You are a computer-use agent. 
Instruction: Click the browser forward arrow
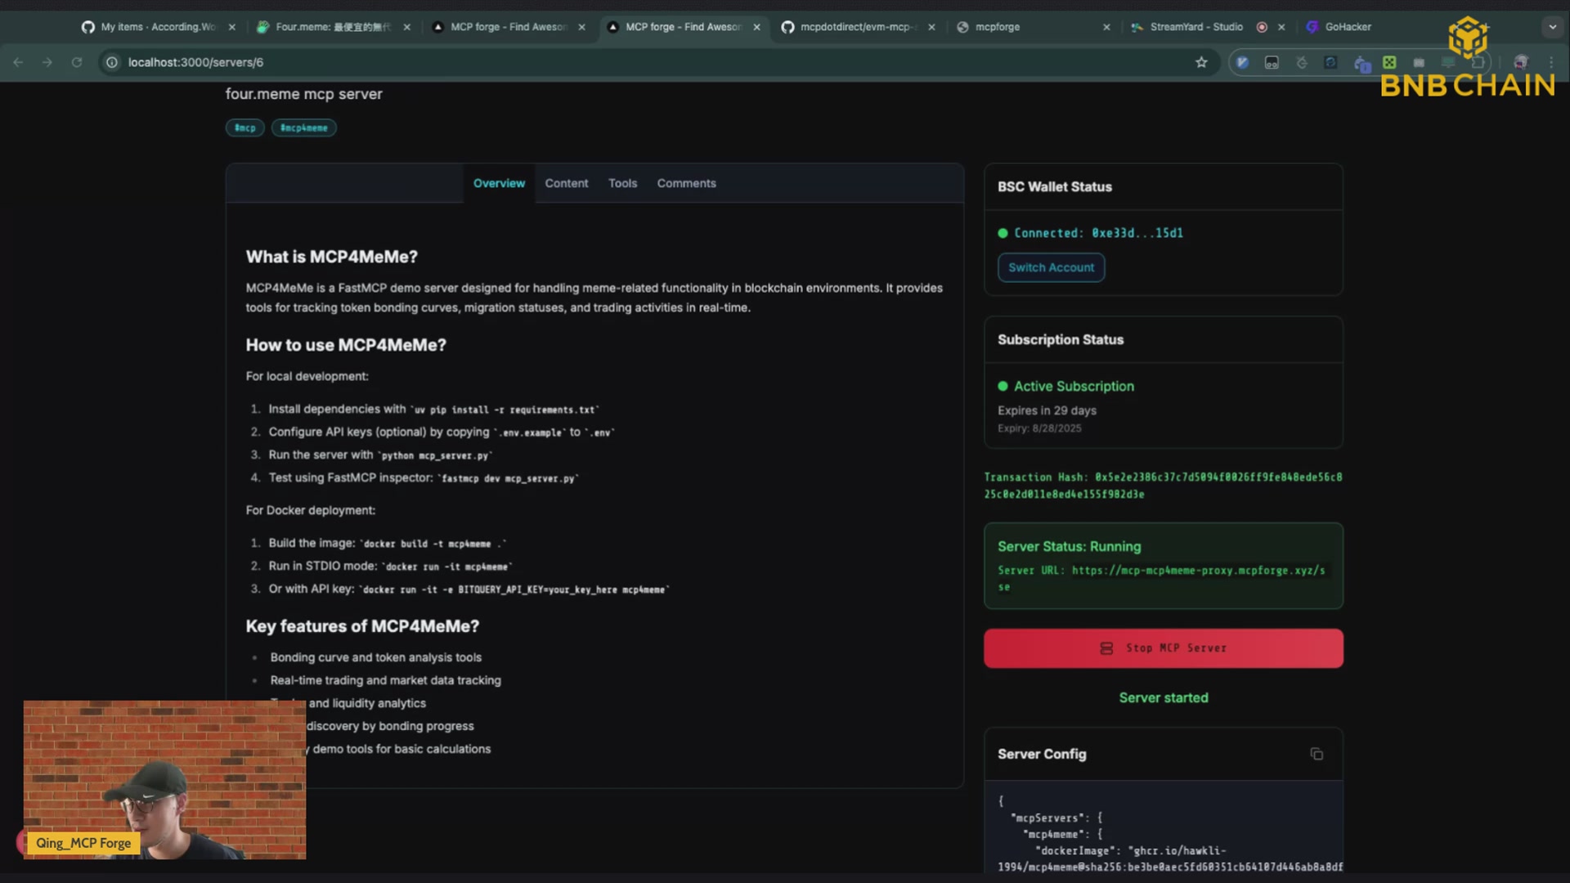coord(47,62)
